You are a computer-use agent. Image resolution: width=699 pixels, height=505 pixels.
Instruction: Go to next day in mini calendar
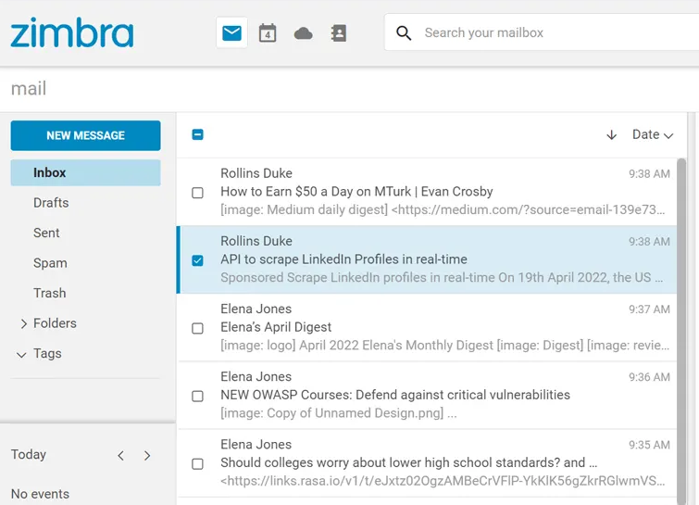coord(147,456)
